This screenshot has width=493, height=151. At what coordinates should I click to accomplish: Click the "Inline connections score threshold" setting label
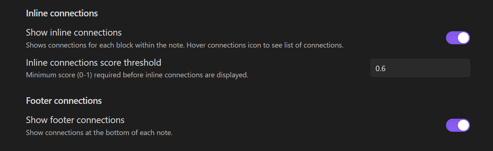point(93,62)
